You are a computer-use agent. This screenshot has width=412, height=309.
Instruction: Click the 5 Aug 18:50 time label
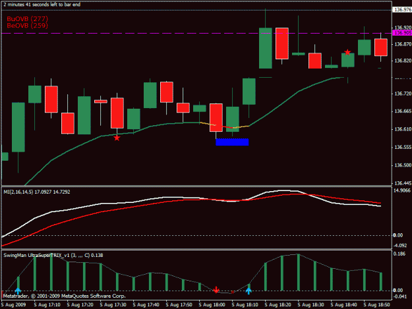pos(377,305)
